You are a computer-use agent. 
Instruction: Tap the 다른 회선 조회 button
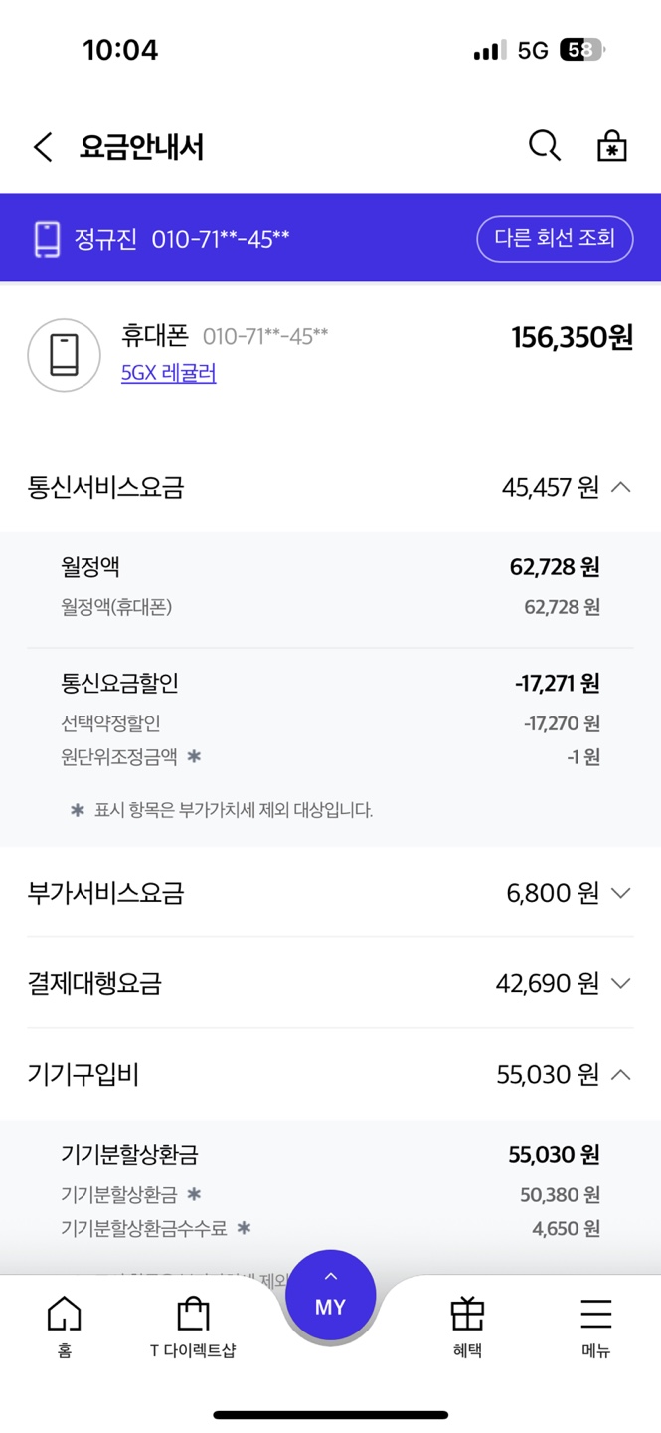554,238
